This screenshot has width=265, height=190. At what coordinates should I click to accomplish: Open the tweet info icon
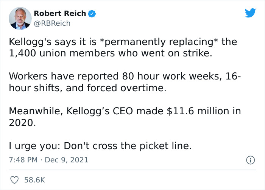tap(250, 160)
